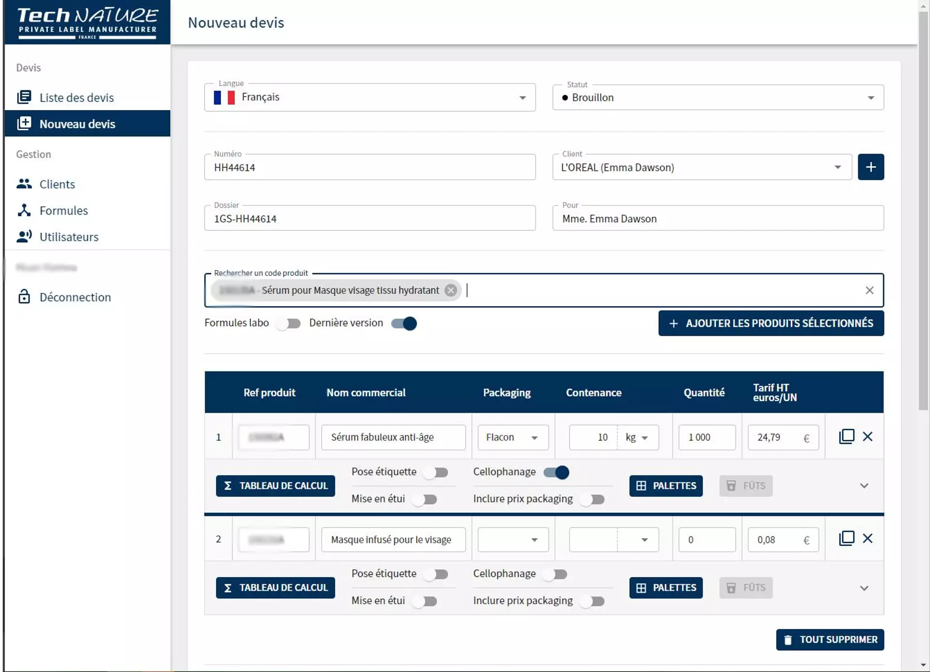
Task: Click AJOUTER LES PRODUITS SÉLECTIONNÉS
Action: [770, 323]
